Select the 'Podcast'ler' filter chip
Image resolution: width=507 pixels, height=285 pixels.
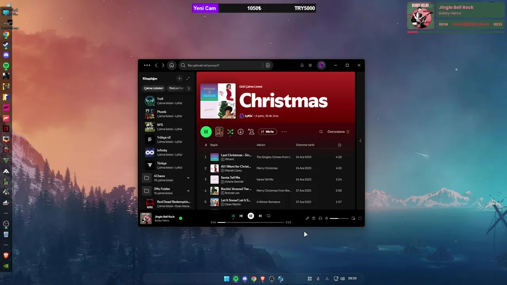[x=176, y=88]
